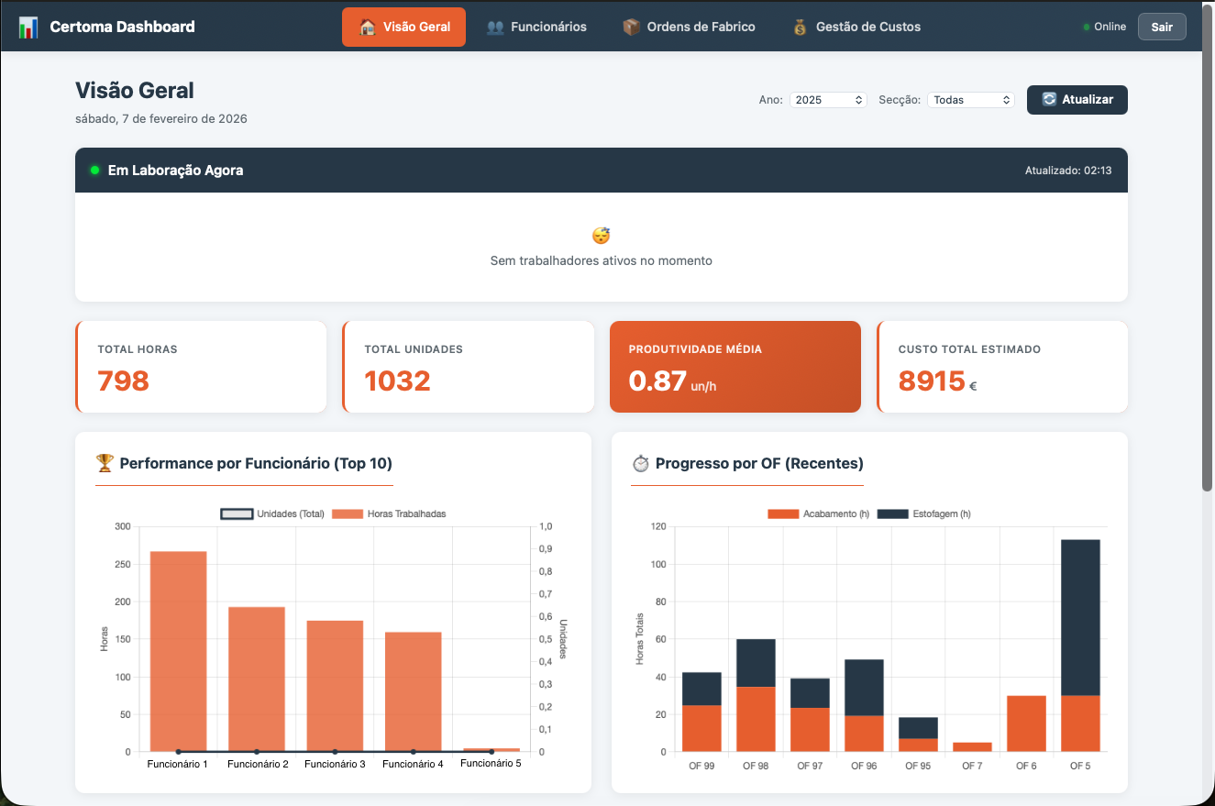Viewport: 1215px width, 806px height.
Task: Click the Total Unidades card
Action: pyautogui.click(x=468, y=367)
